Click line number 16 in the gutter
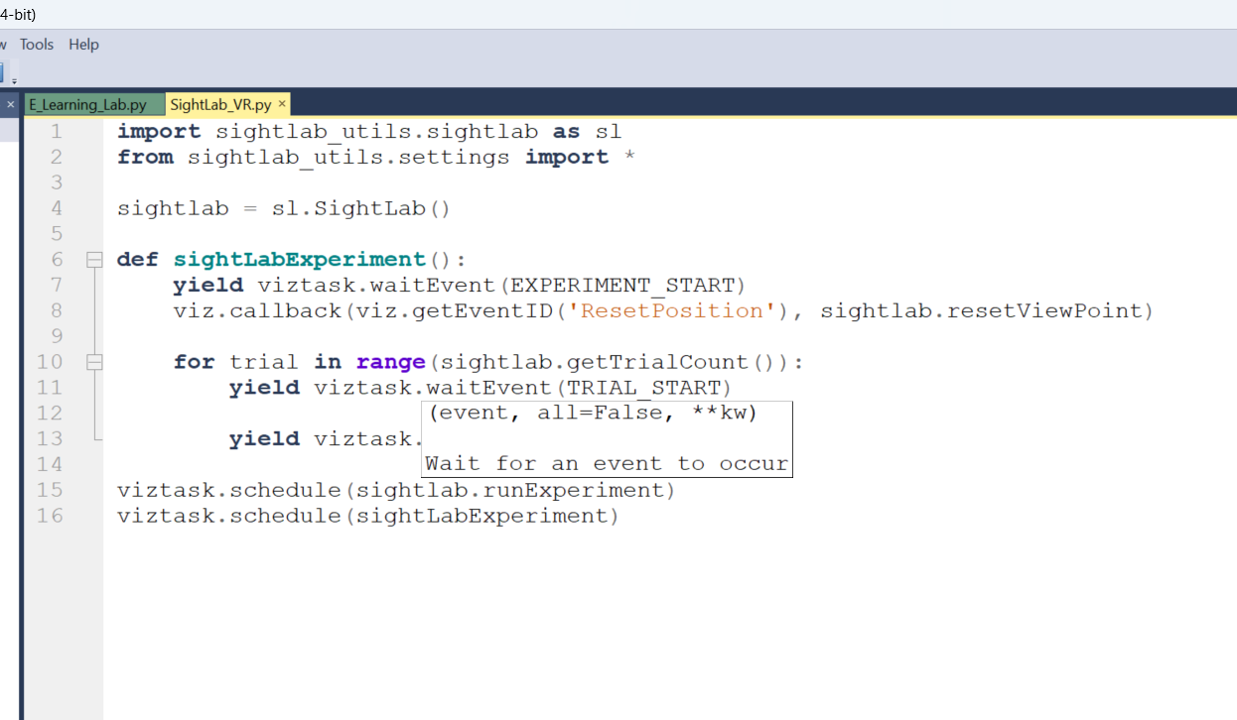The width and height of the screenshot is (1237, 720). click(x=50, y=517)
